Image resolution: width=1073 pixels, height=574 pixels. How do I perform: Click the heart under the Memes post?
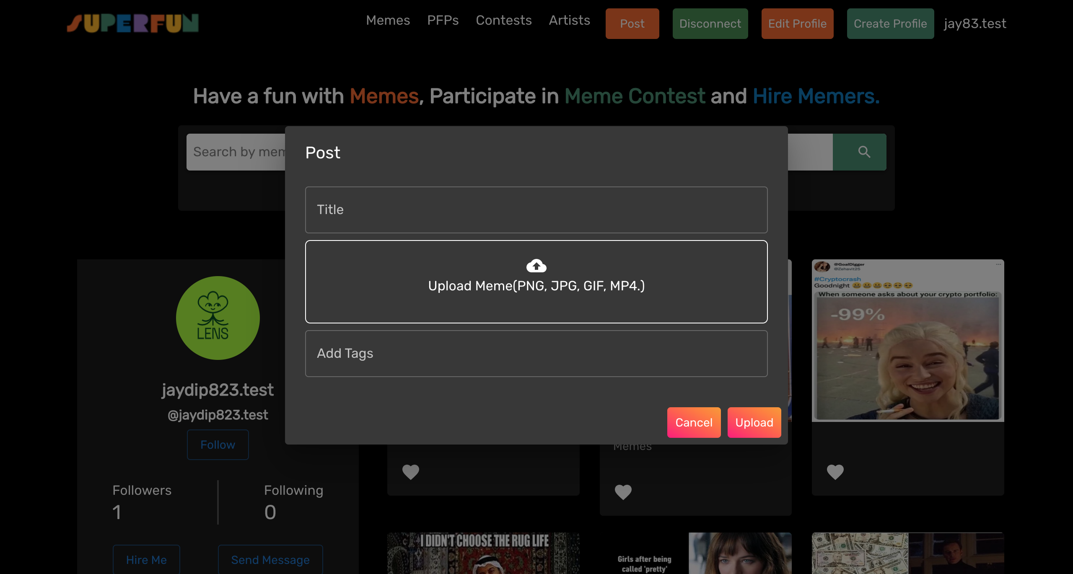tap(623, 491)
